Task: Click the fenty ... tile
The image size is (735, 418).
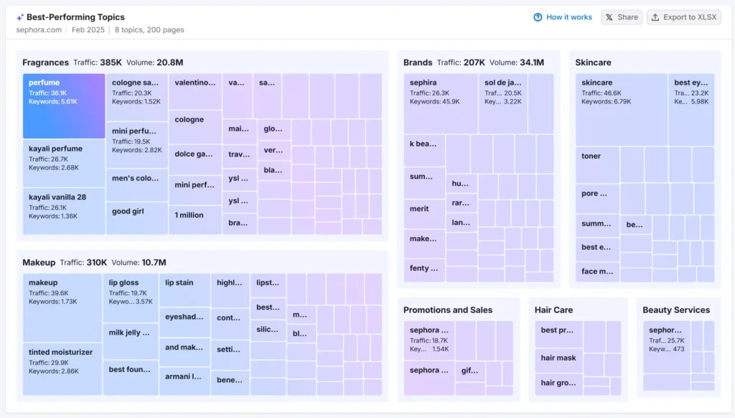Action: click(424, 271)
